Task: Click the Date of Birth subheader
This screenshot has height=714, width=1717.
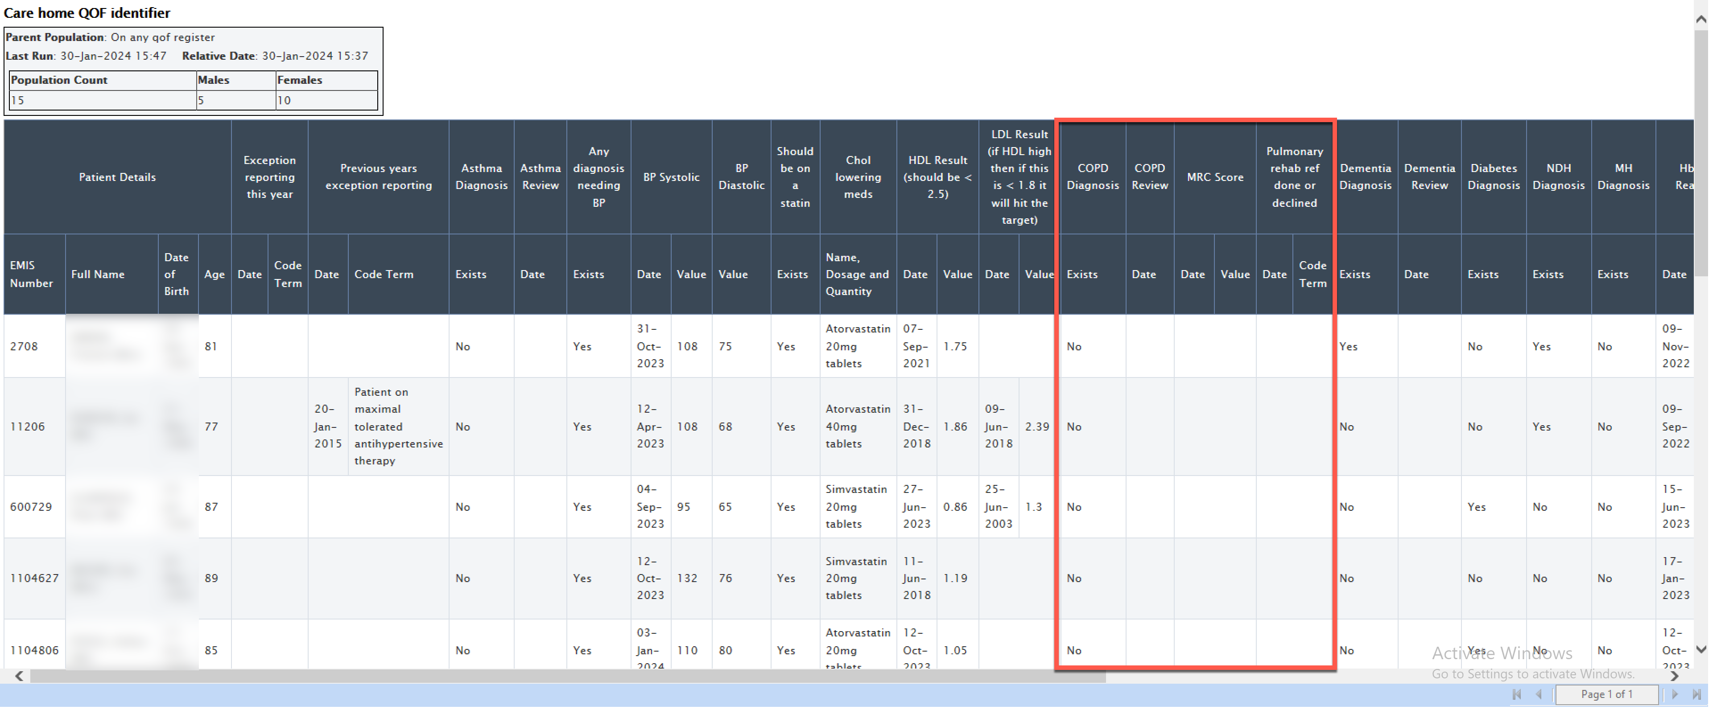Action: [x=178, y=274]
